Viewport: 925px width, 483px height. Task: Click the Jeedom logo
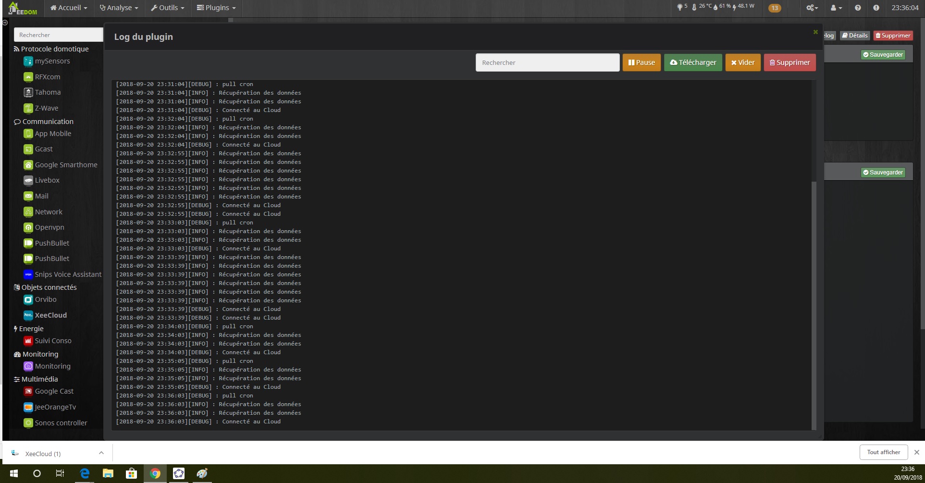22,8
